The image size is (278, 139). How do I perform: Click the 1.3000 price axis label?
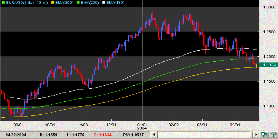click(x=269, y=7)
